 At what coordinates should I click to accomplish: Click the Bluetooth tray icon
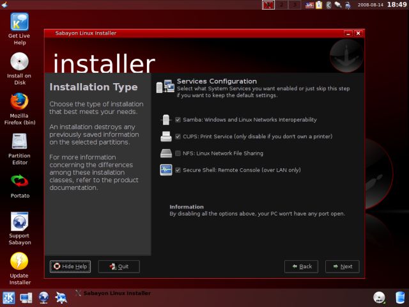click(328, 5)
